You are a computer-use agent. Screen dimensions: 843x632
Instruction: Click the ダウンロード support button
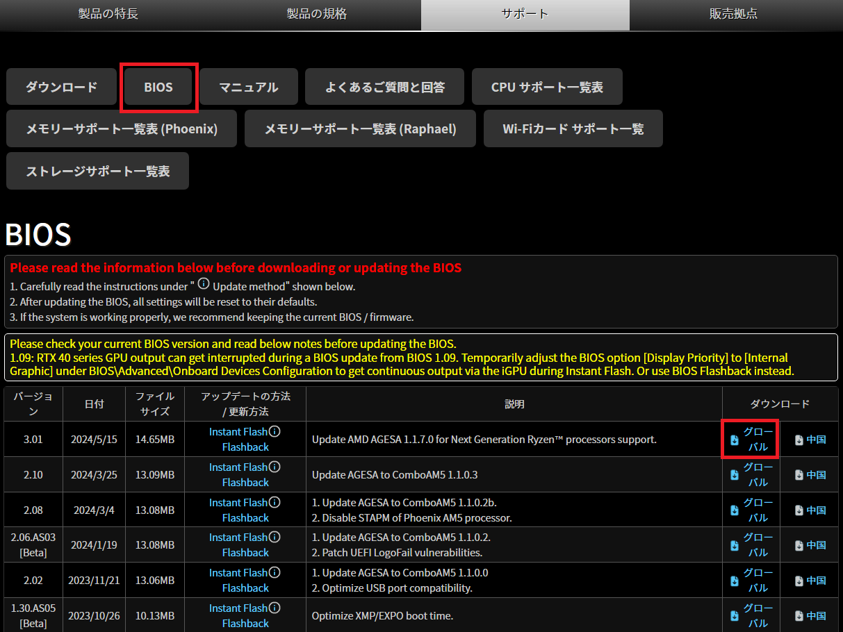tap(61, 87)
